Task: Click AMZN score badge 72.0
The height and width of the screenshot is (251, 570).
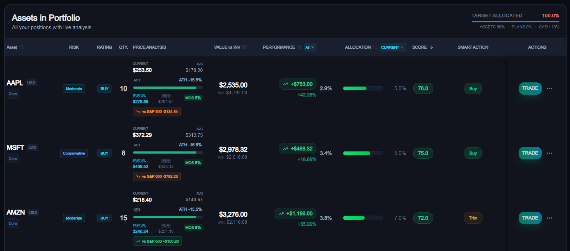Action: (x=423, y=218)
